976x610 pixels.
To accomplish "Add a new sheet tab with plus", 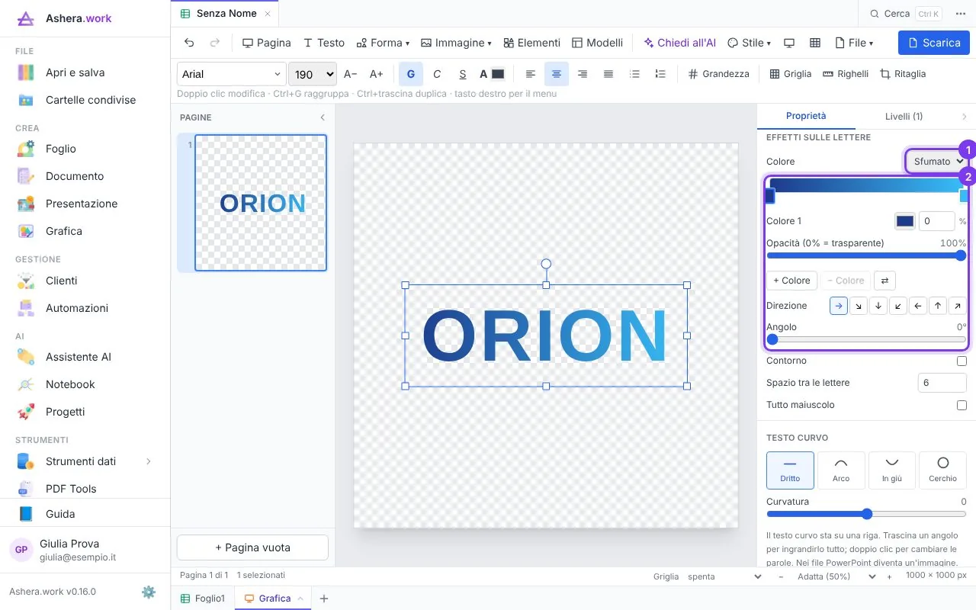I will pos(324,599).
